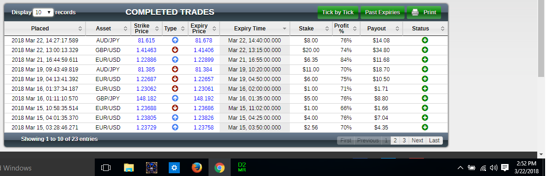Screen dimensions: 546x176
Task: Go to page 3 of trades
Action: click(x=404, y=140)
